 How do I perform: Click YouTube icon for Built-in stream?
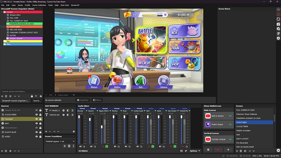click(x=208, y=116)
